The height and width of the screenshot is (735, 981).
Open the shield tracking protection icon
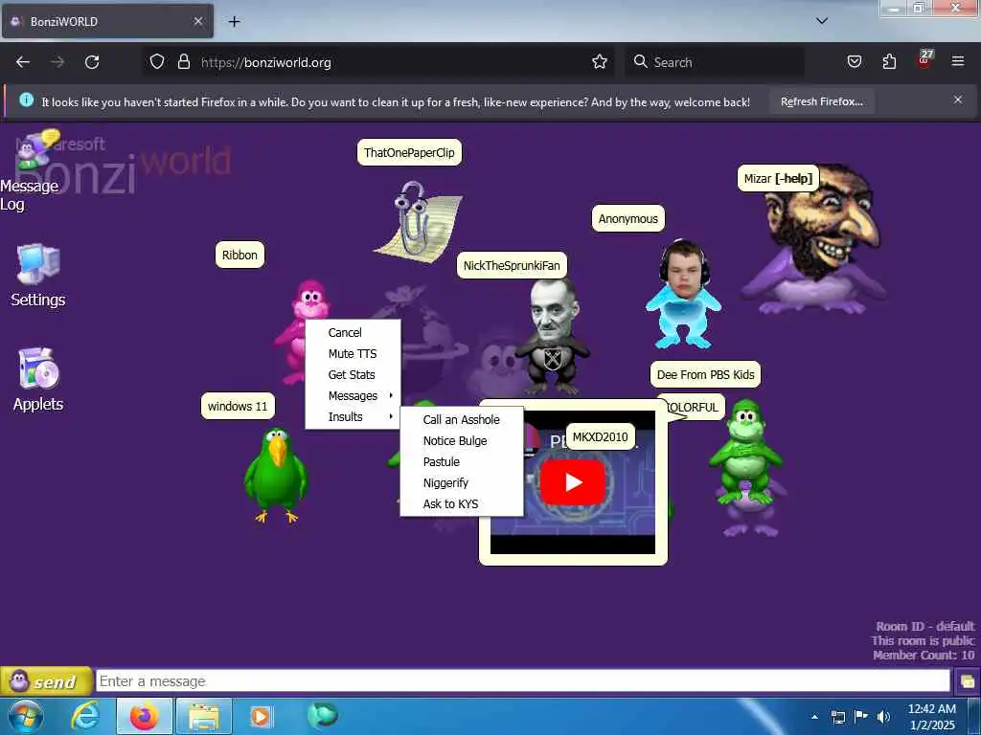157,62
